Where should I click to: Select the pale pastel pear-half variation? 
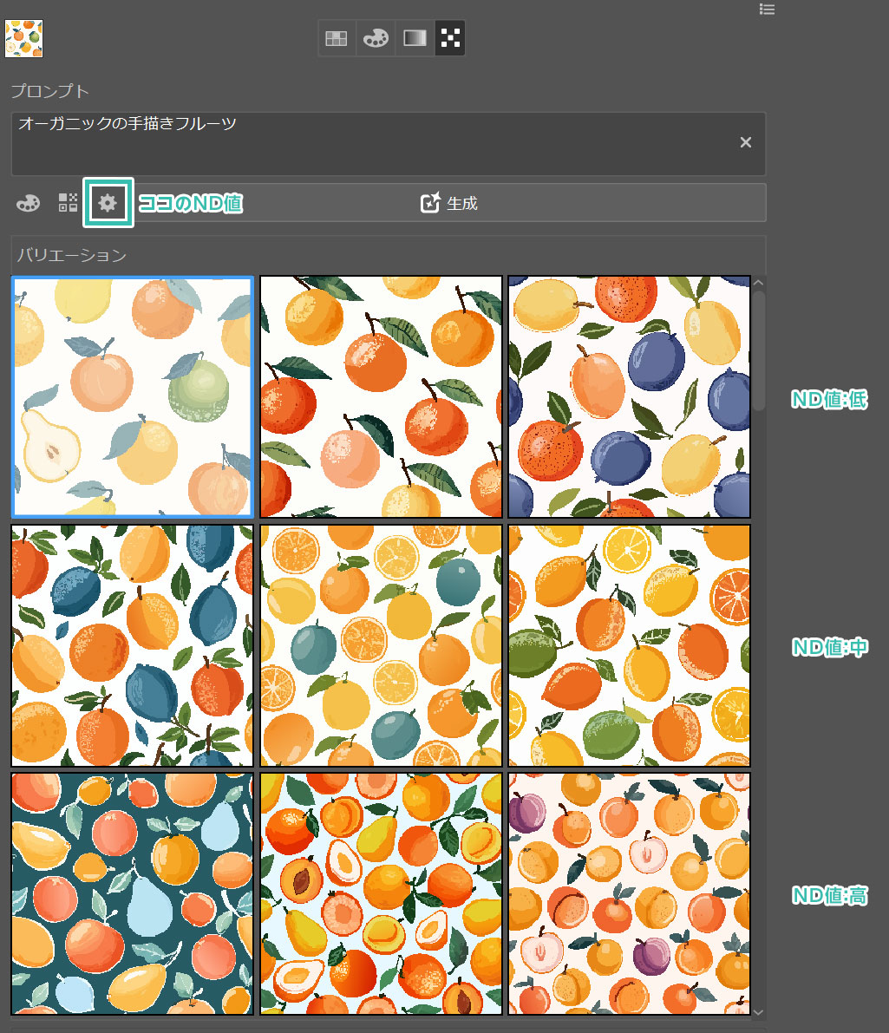click(133, 397)
